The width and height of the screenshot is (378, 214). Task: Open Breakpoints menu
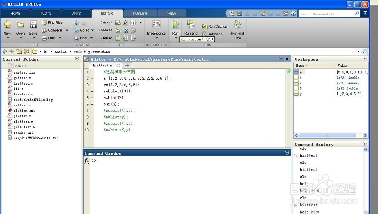coord(156,29)
